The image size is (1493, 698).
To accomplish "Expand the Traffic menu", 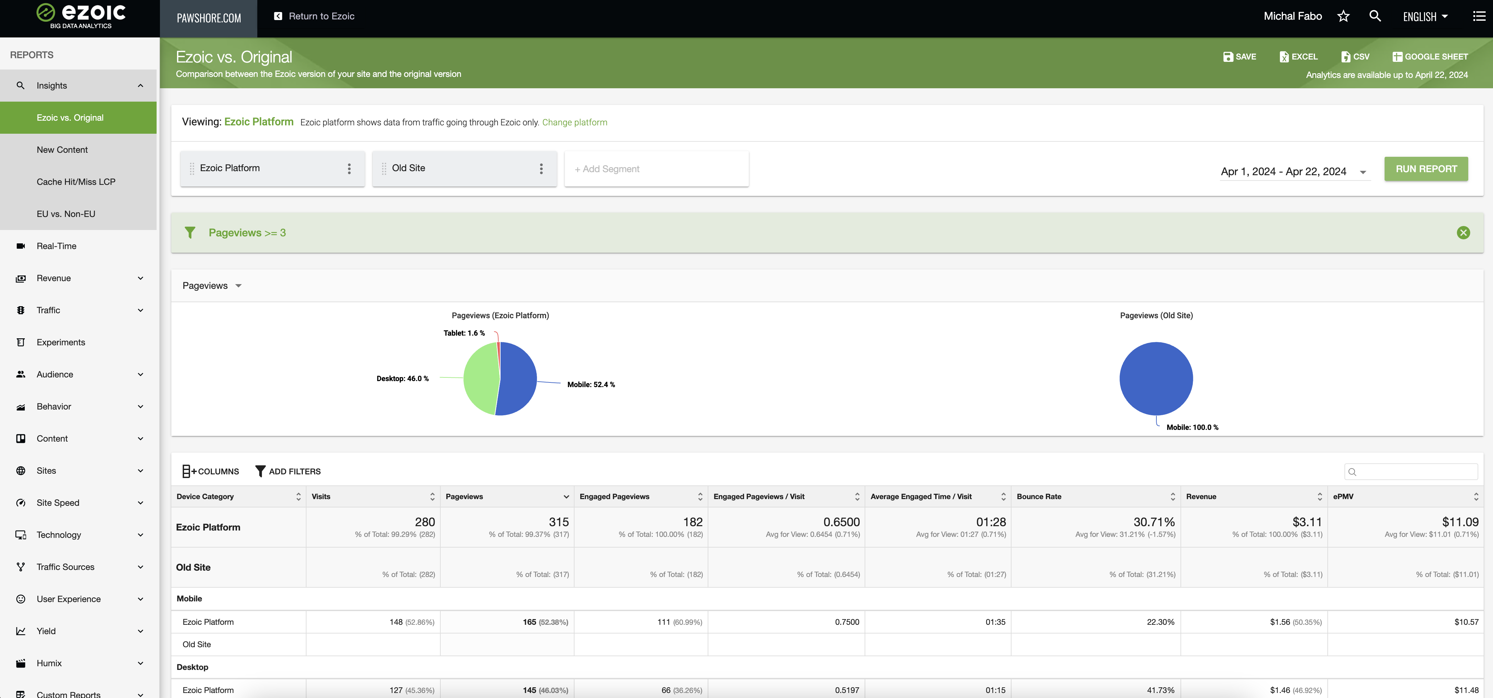I will (x=140, y=311).
